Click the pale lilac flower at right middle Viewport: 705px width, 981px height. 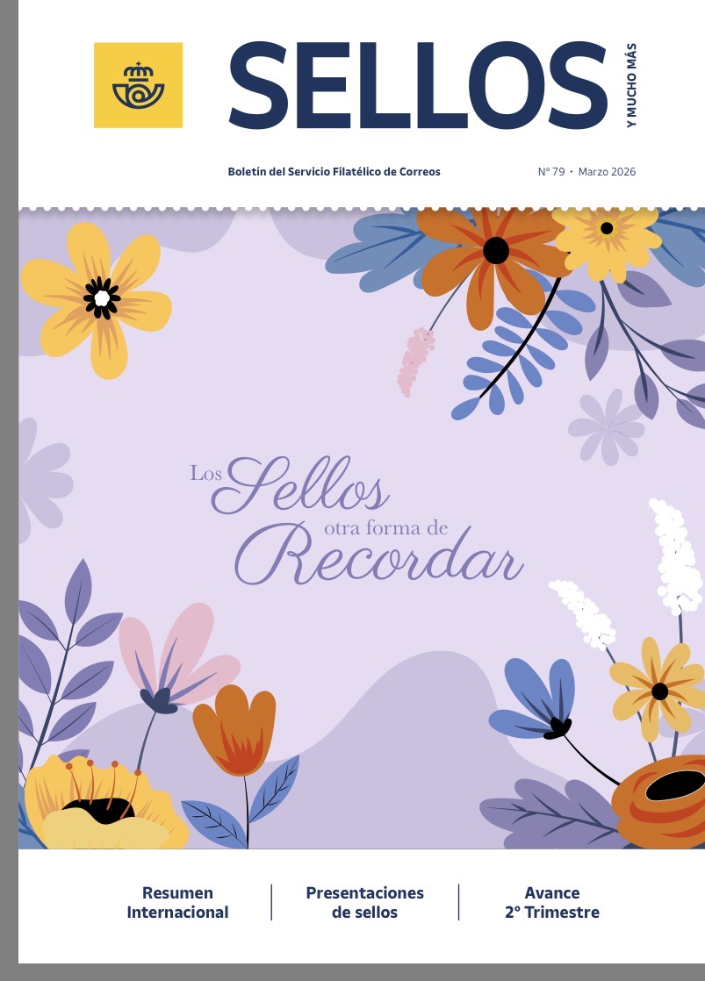point(607,427)
